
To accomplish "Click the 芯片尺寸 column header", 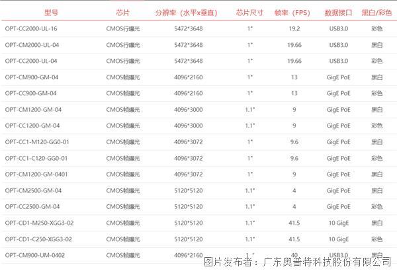I will pyautogui.click(x=249, y=13).
